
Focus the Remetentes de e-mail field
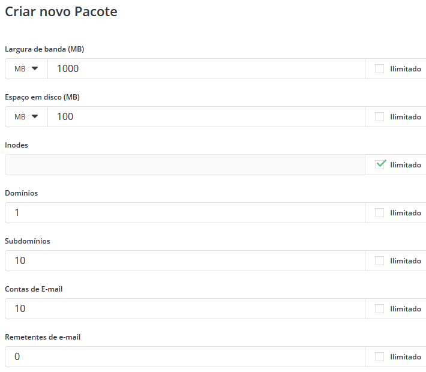(185, 357)
